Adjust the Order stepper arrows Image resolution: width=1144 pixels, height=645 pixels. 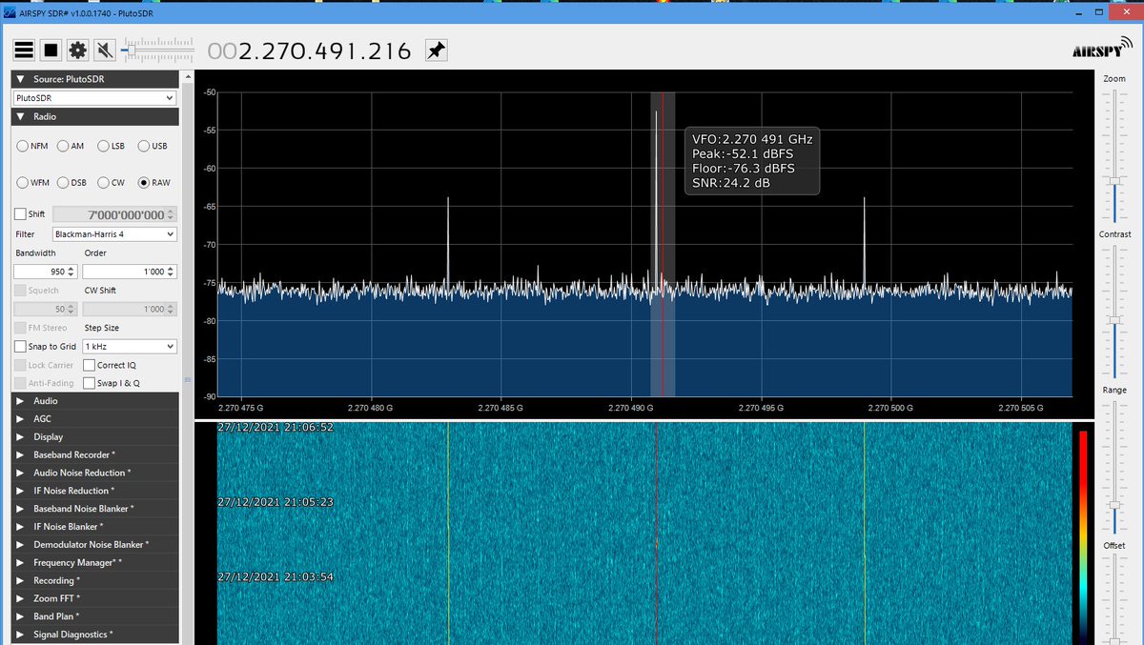pos(172,272)
